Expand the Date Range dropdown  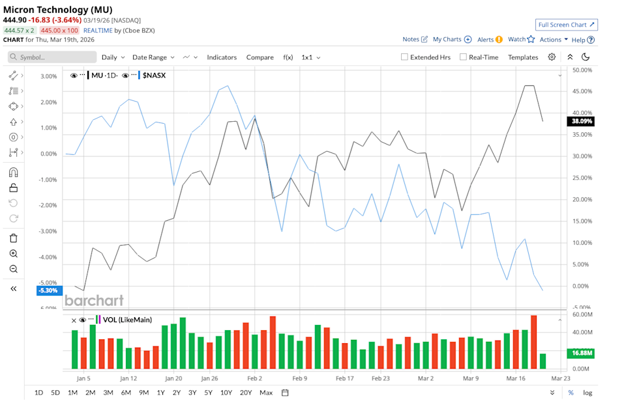tap(153, 57)
